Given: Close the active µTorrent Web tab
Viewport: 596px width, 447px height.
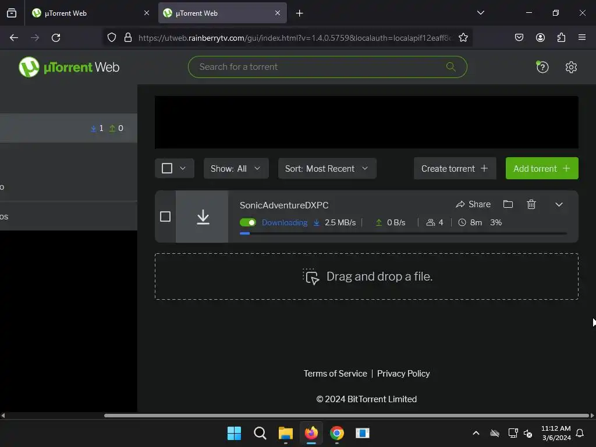Looking at the screenshot, I should [278, 13].
